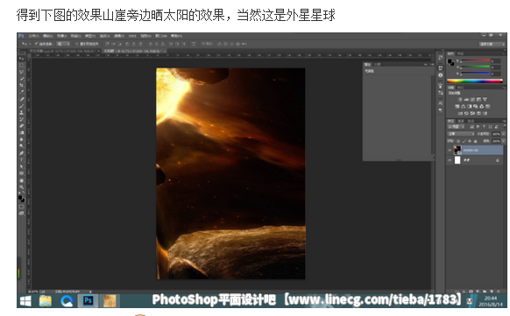510x316 pixels.
Task: Open the Filter menu
Action: 118,36
